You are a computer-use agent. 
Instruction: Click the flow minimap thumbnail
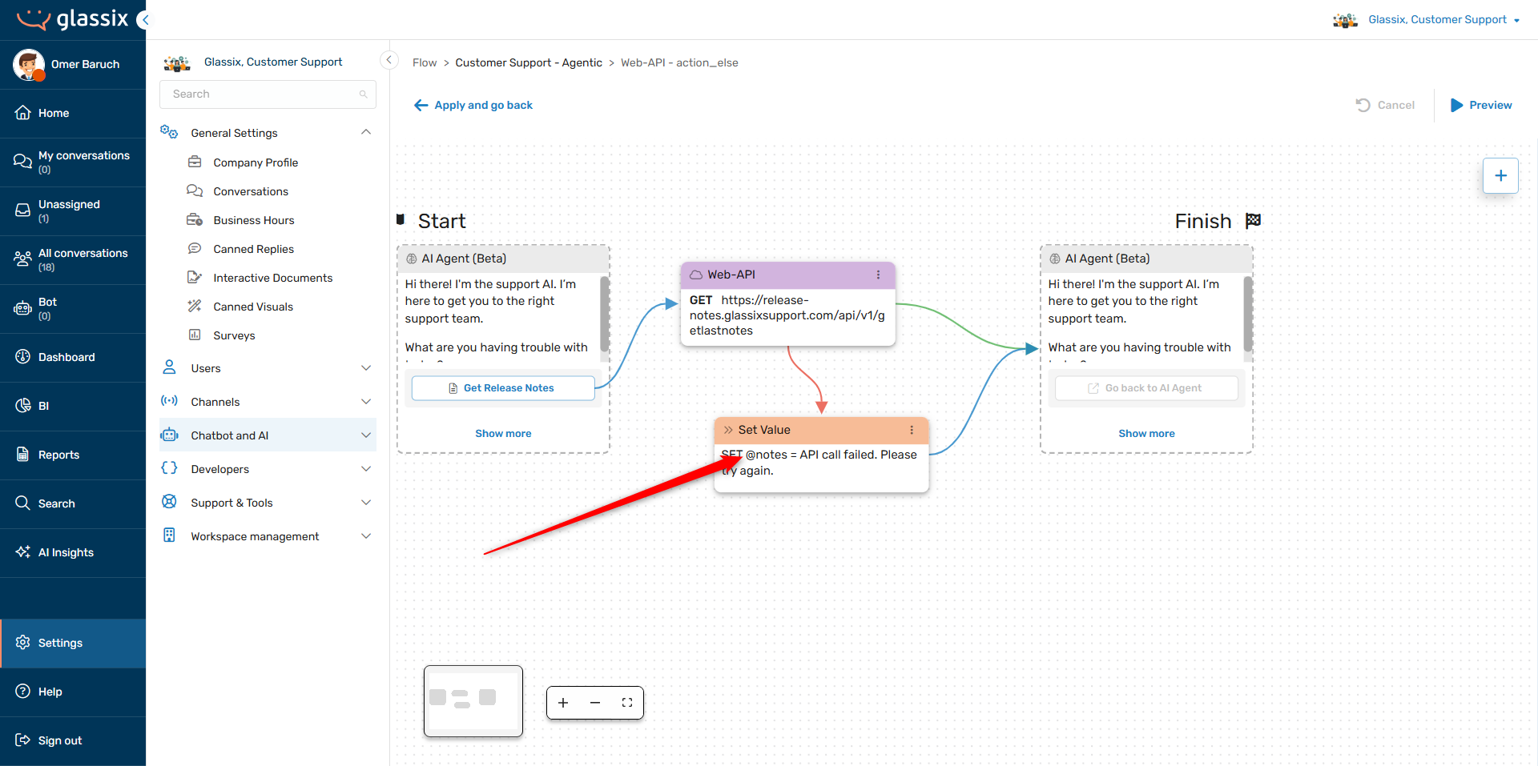click(473, 701)
